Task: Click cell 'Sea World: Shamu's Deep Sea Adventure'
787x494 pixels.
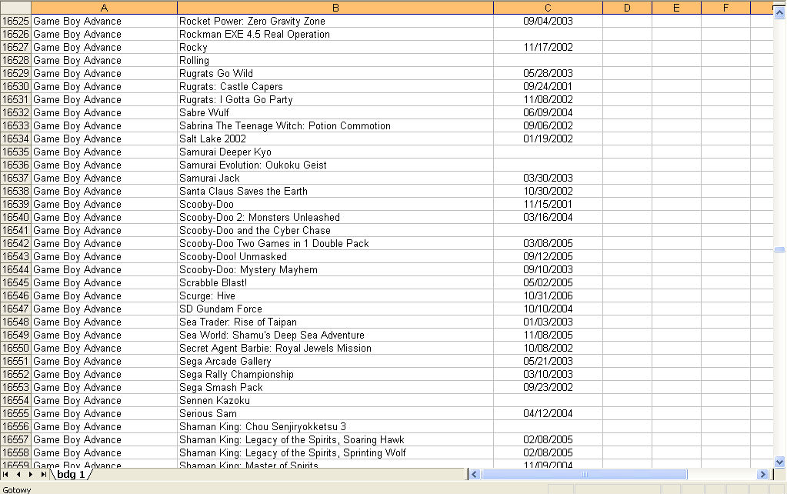Action: point(335,335)
